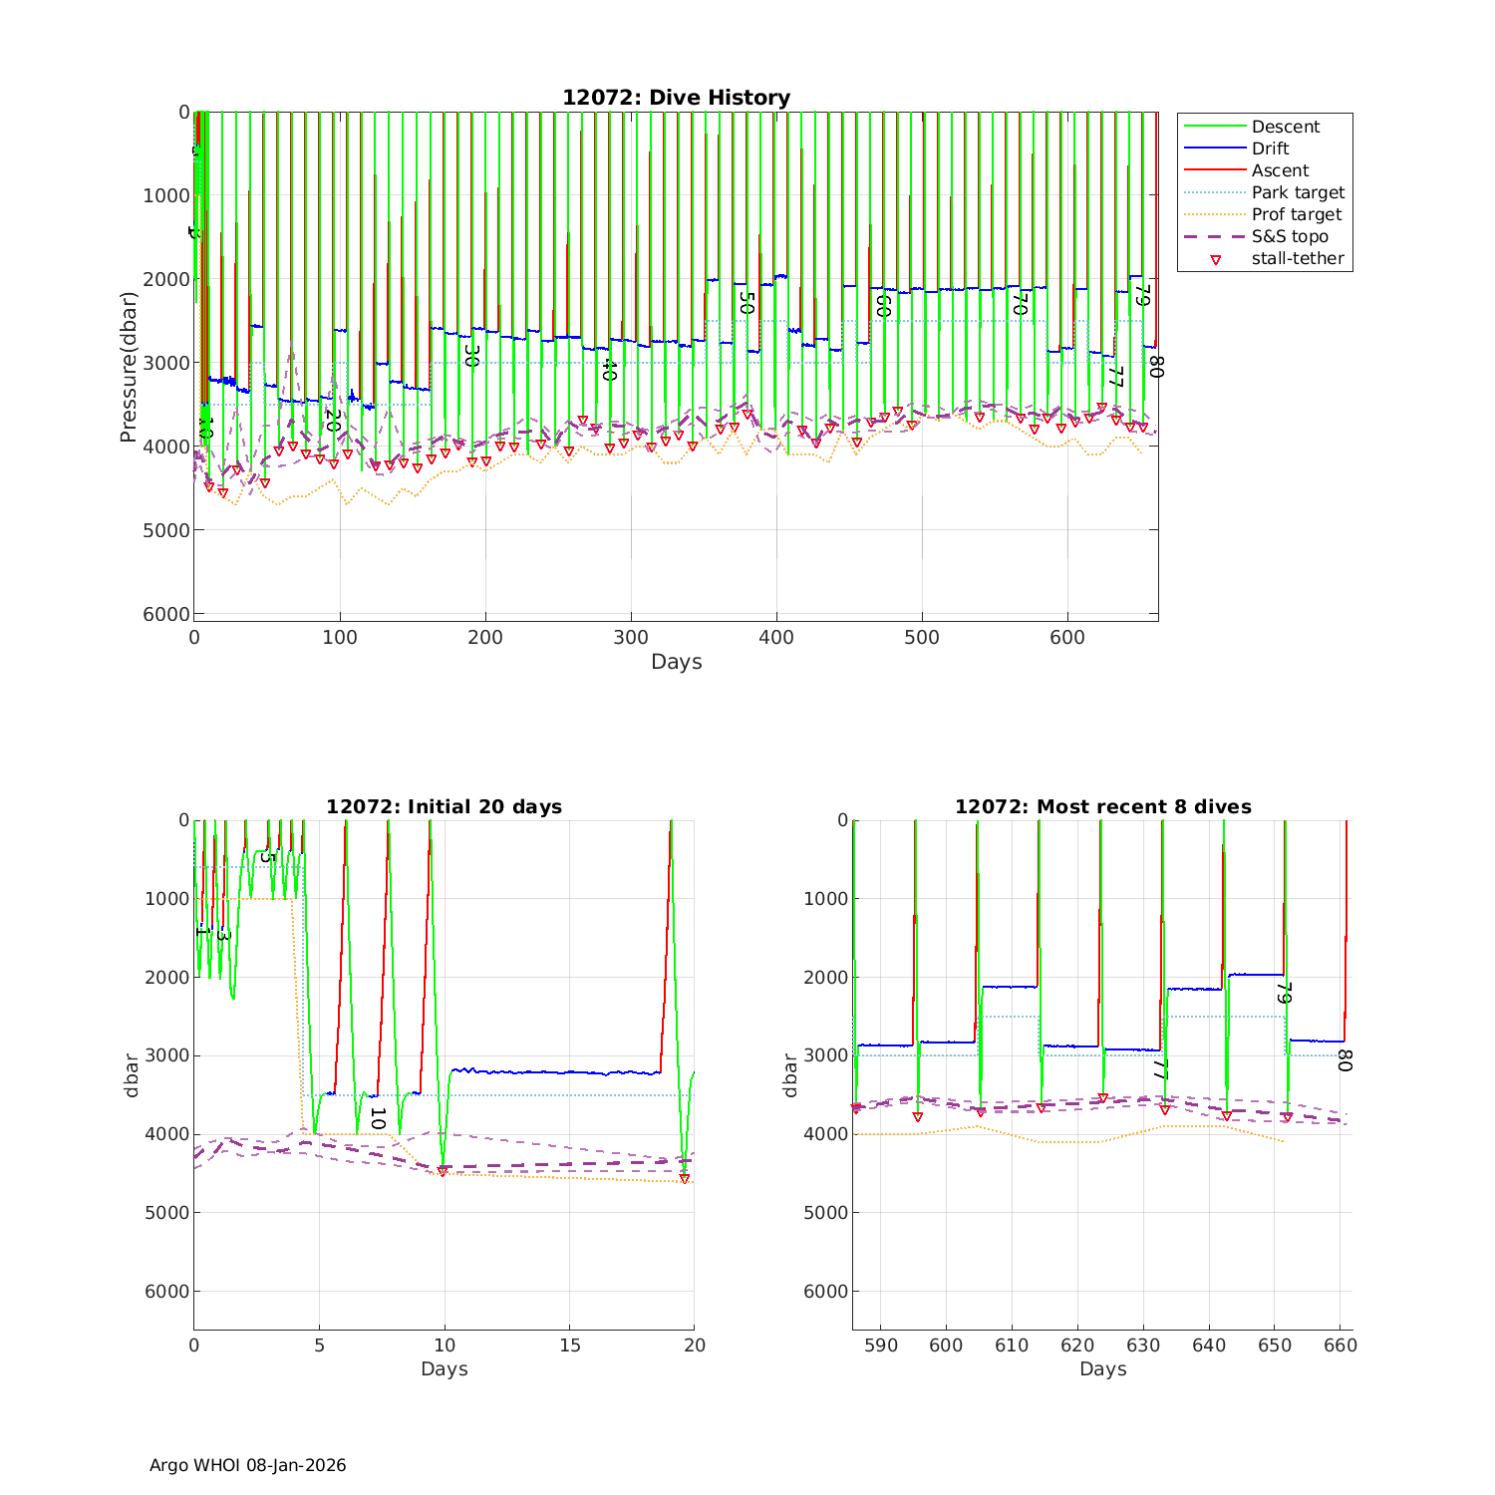Click the dashed purple S&S topo legend sample
This screenshot has height=1495, width=1495.
point(1215,237)
